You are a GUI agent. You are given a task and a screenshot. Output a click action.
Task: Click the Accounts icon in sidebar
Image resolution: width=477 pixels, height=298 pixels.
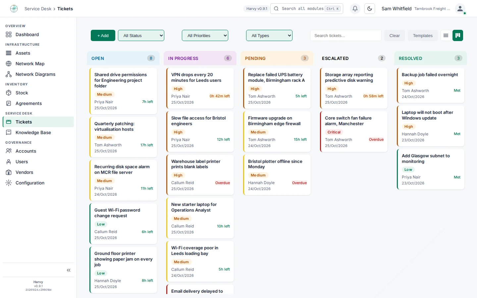9,151
